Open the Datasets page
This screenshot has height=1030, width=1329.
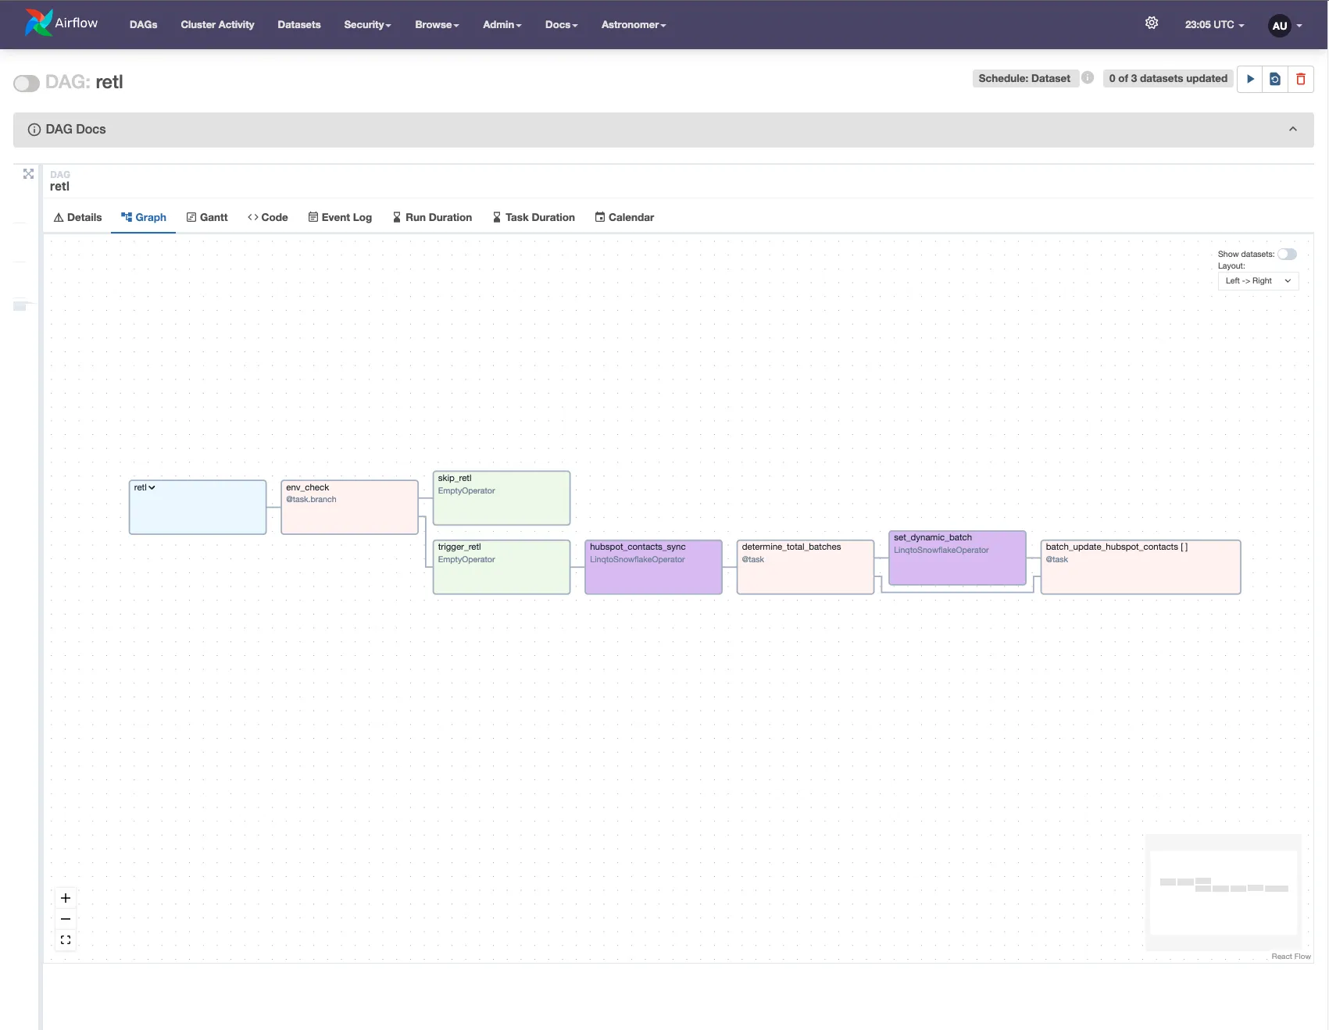coord(299,25)
